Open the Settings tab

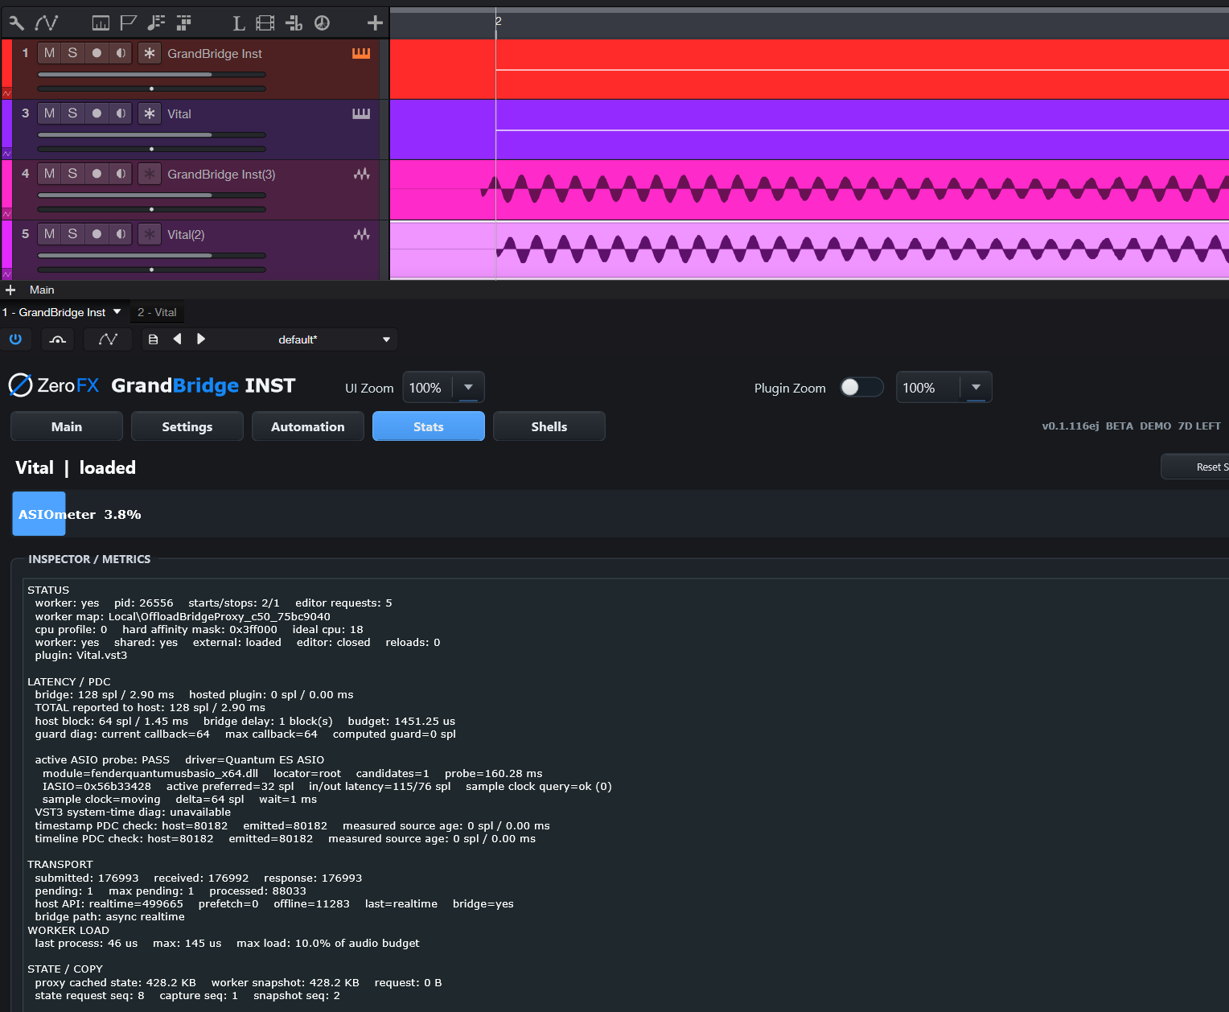coord(187,426)
